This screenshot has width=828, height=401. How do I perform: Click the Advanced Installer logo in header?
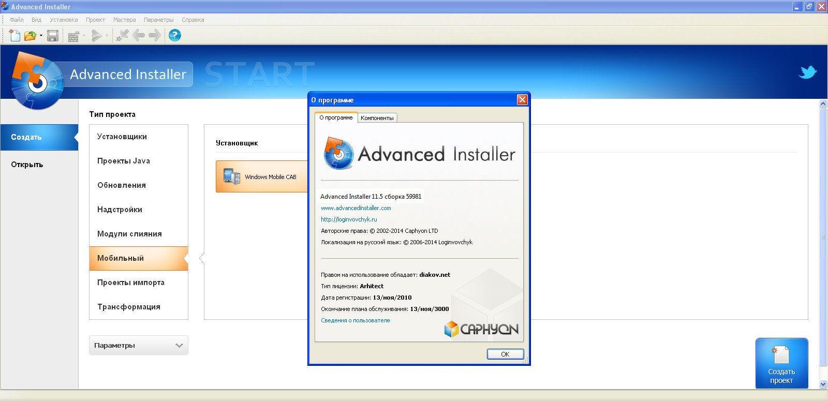click(x=37, y=80)
